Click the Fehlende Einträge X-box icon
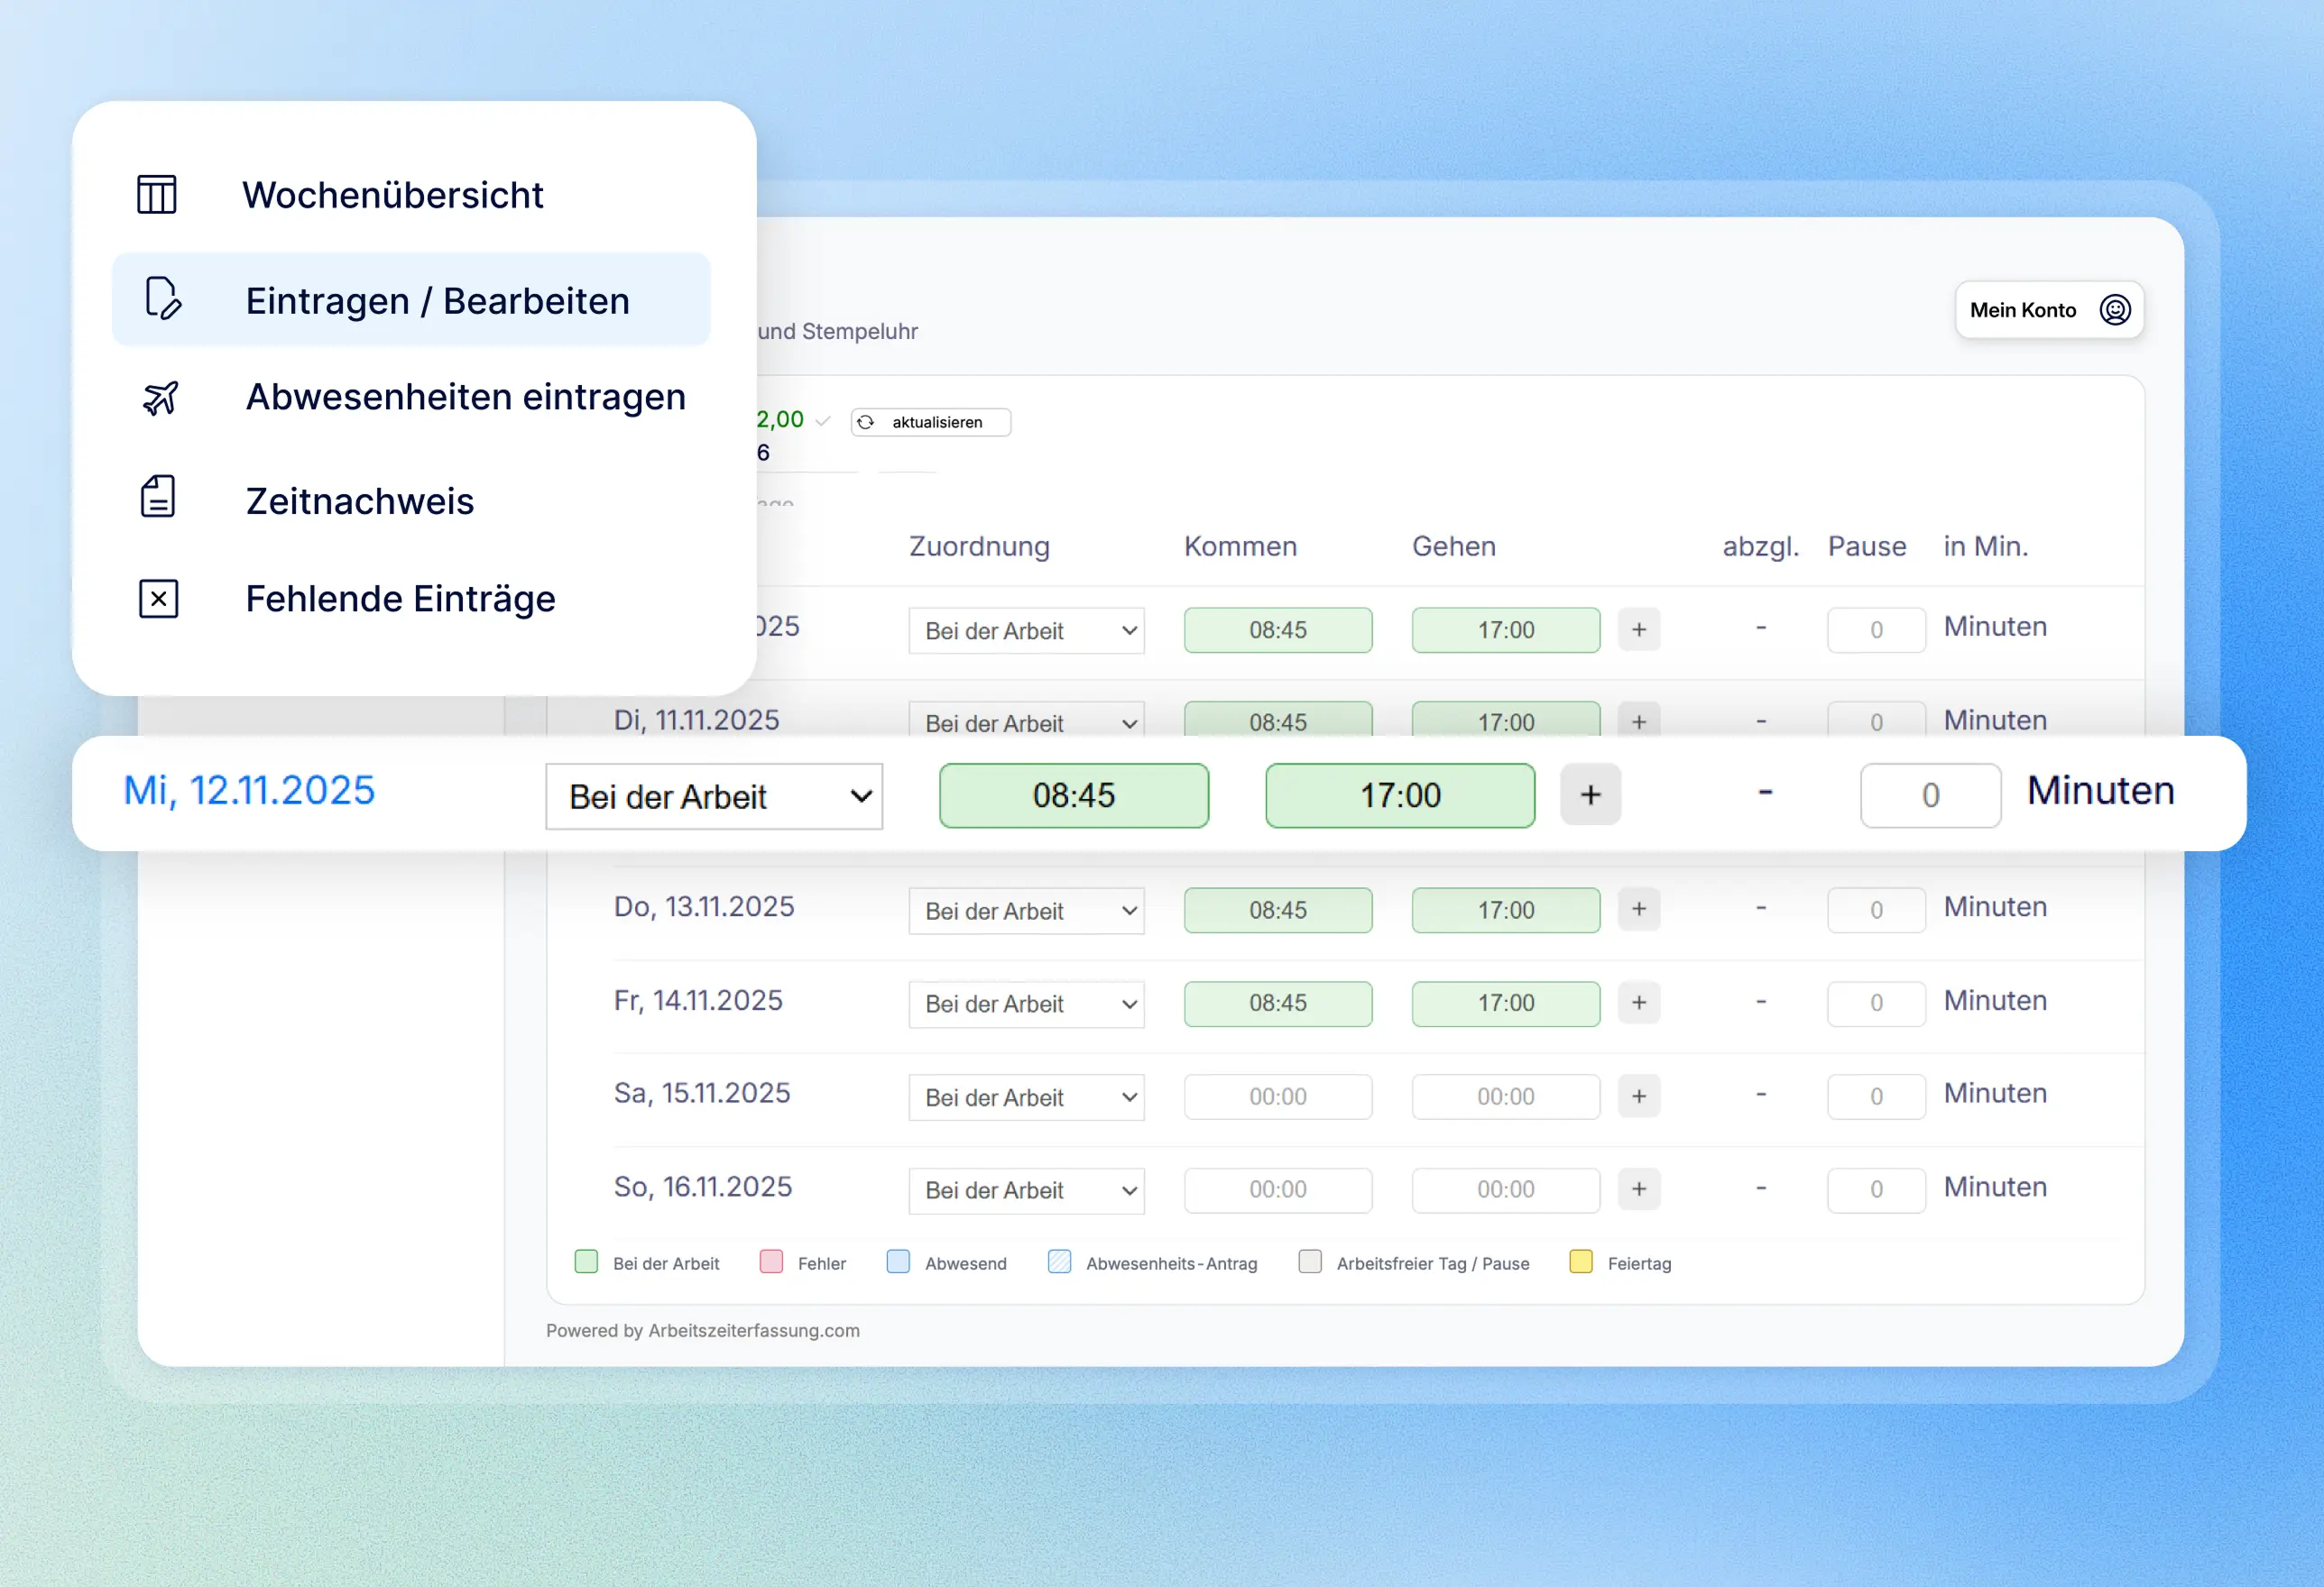 pos(158,599)
